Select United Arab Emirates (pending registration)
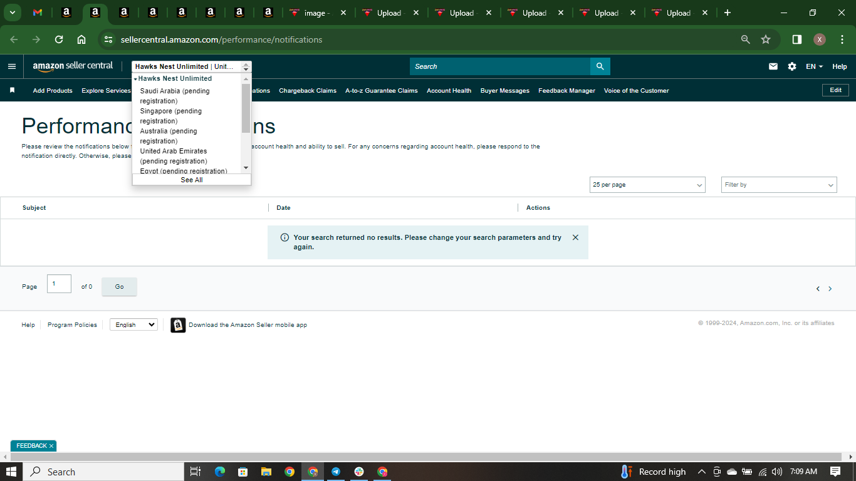The width and height of the screenshot is (856, 481). [174, 156]
